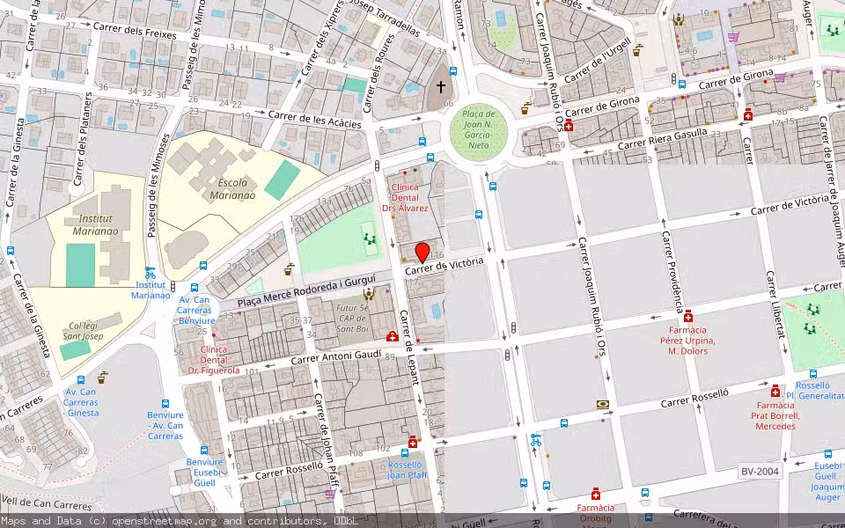845x528 pixels.
Task: Click the Farmàcia Prat Borrell, Mercedes label
Action: click(x=775, y=415)
